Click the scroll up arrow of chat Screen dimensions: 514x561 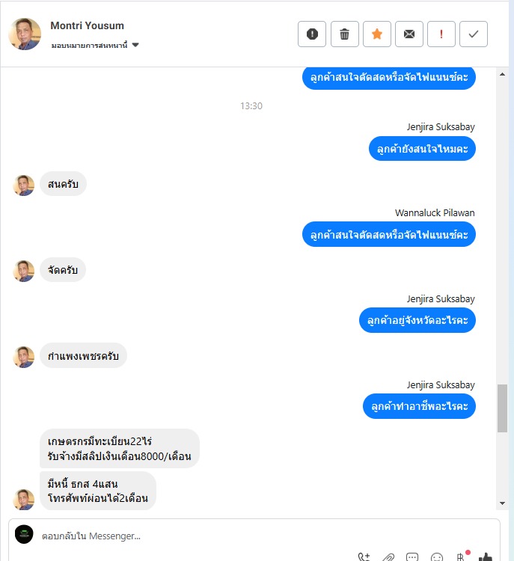pos(502,74)
